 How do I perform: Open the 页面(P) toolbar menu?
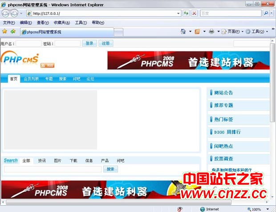click(x=232, y=32)
